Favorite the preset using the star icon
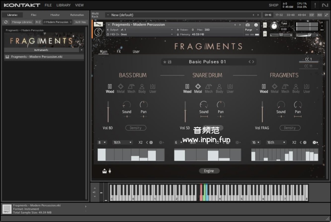The image size is (331, 222). pyautogui.click(x=165, y=62)
